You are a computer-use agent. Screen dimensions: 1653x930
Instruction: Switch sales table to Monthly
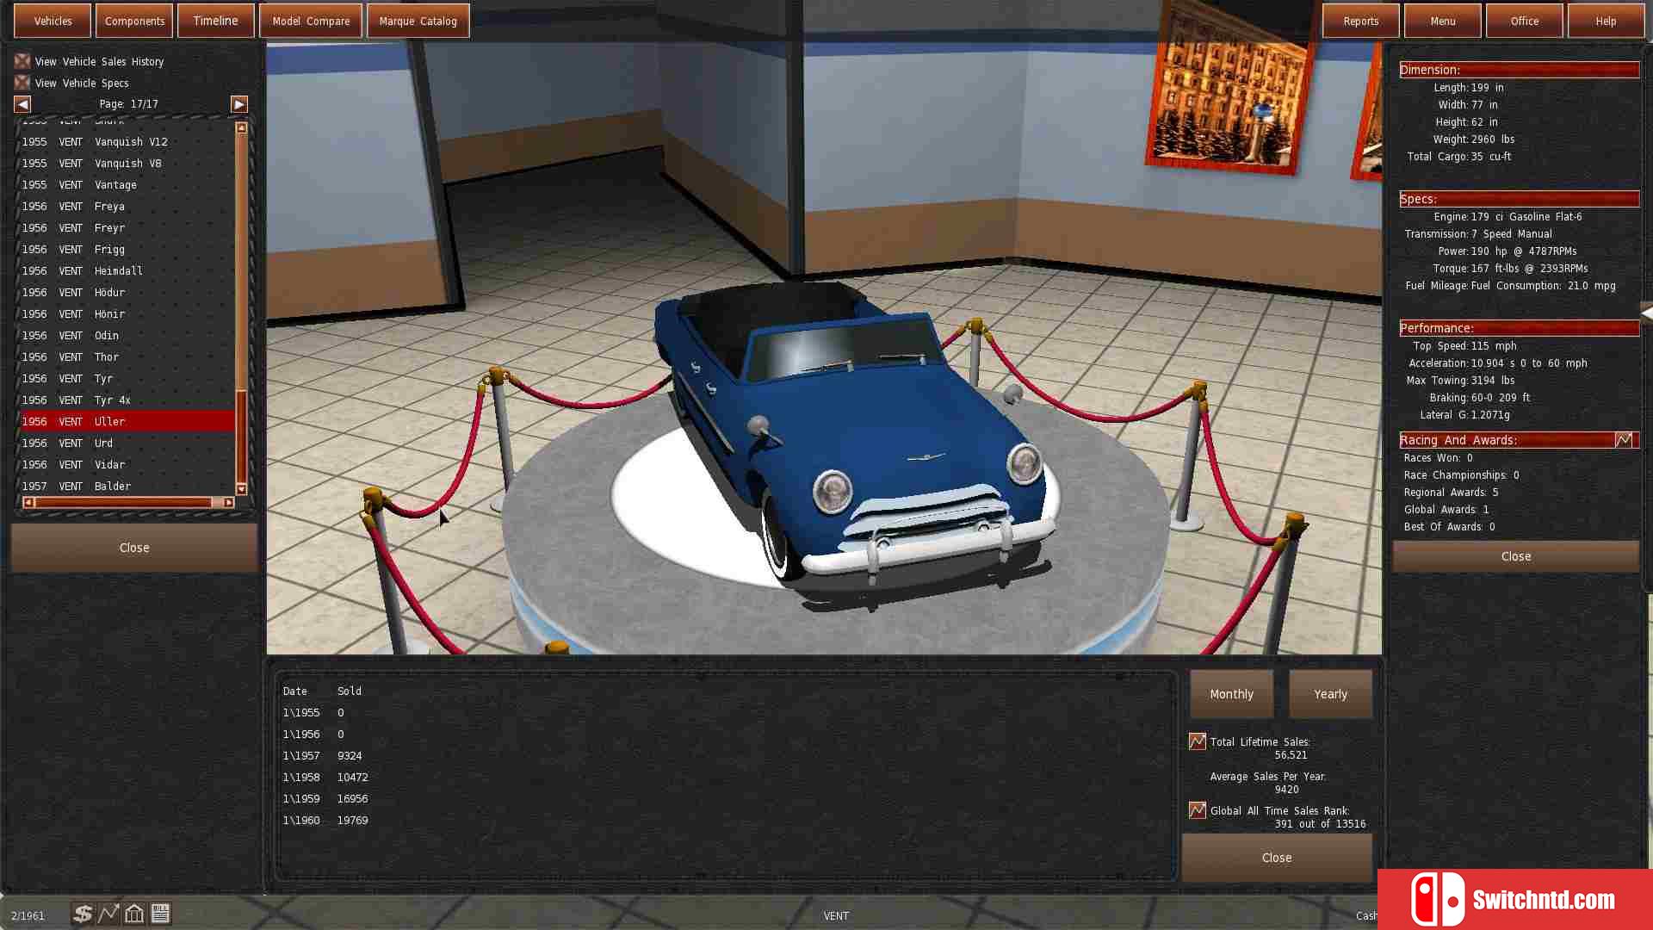pos(1232,694)
